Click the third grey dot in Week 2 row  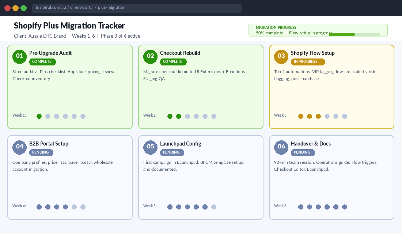(205, 116)
